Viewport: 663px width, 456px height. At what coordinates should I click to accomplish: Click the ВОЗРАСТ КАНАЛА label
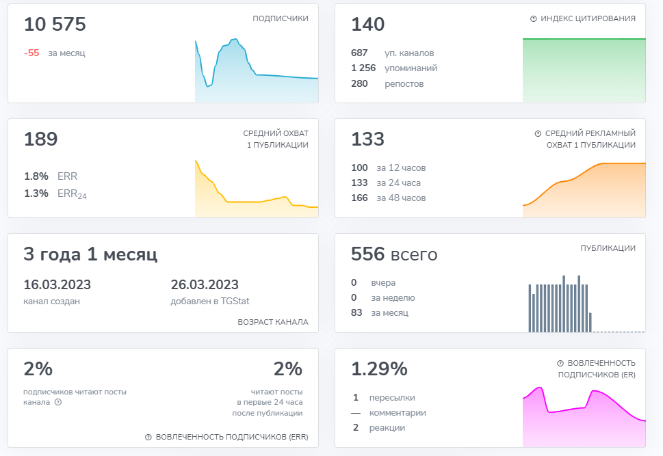[x=273, y=322]
